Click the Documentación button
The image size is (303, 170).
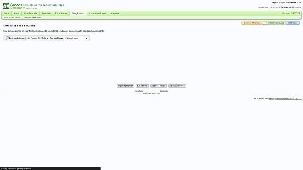coord(125,86)
